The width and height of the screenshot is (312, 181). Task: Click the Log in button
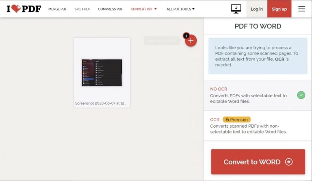(x=257, y=9)
